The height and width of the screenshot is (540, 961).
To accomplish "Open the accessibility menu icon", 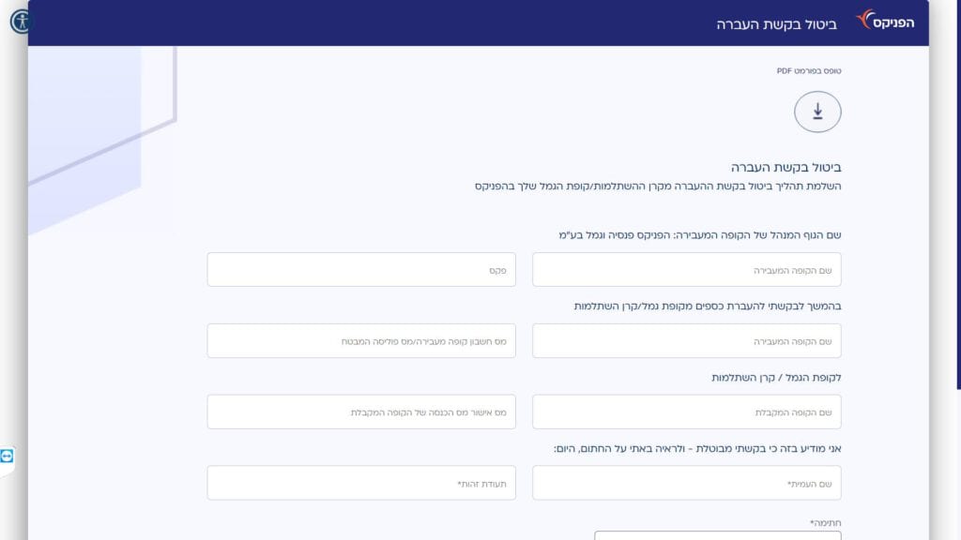I will [x=21, y=21].
